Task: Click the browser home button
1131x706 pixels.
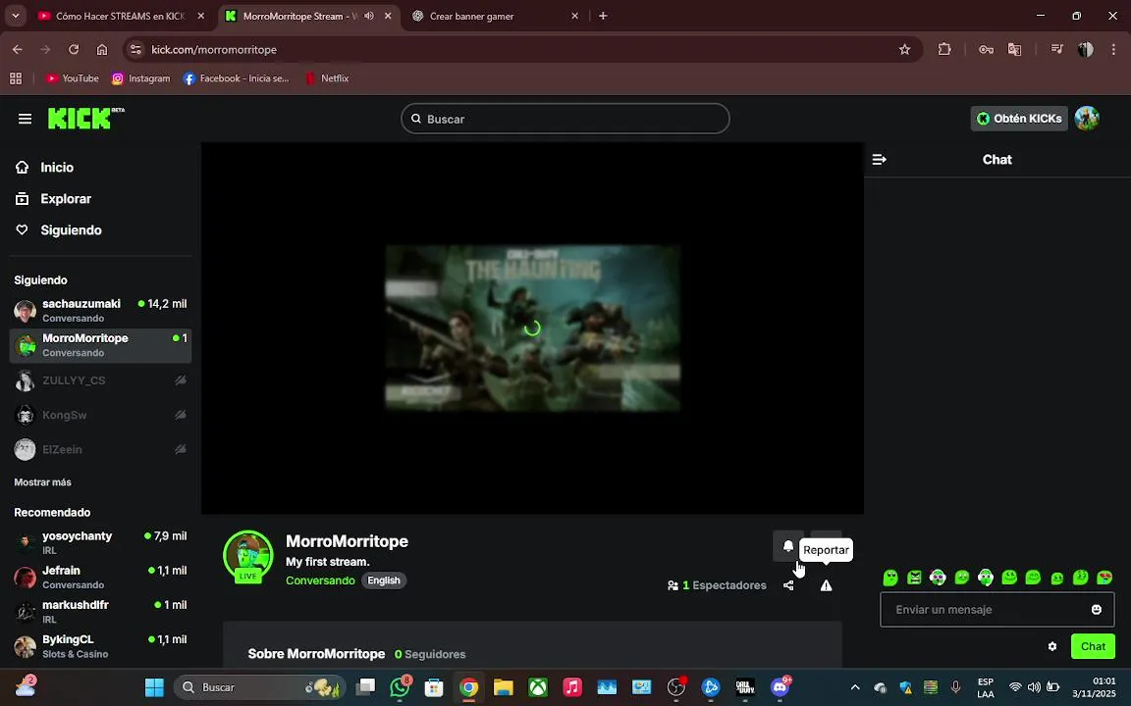Action: [102, 49]
